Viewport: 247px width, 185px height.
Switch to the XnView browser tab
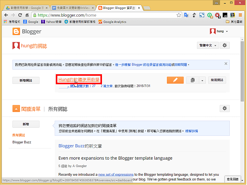pos(73,8)
